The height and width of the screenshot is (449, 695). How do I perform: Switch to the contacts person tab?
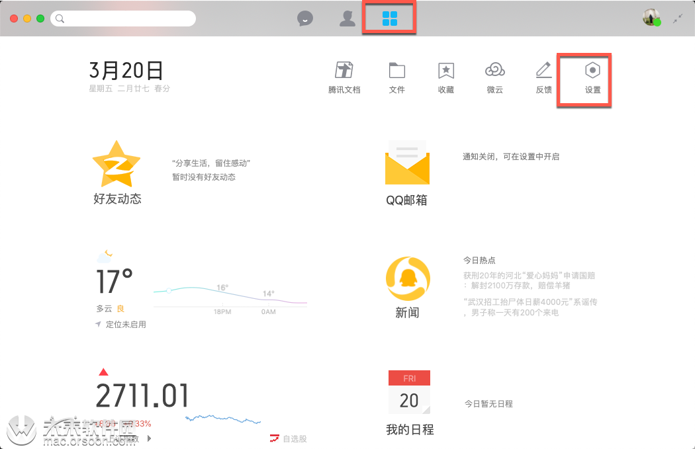pyautogui.click(x=347, y=19)
